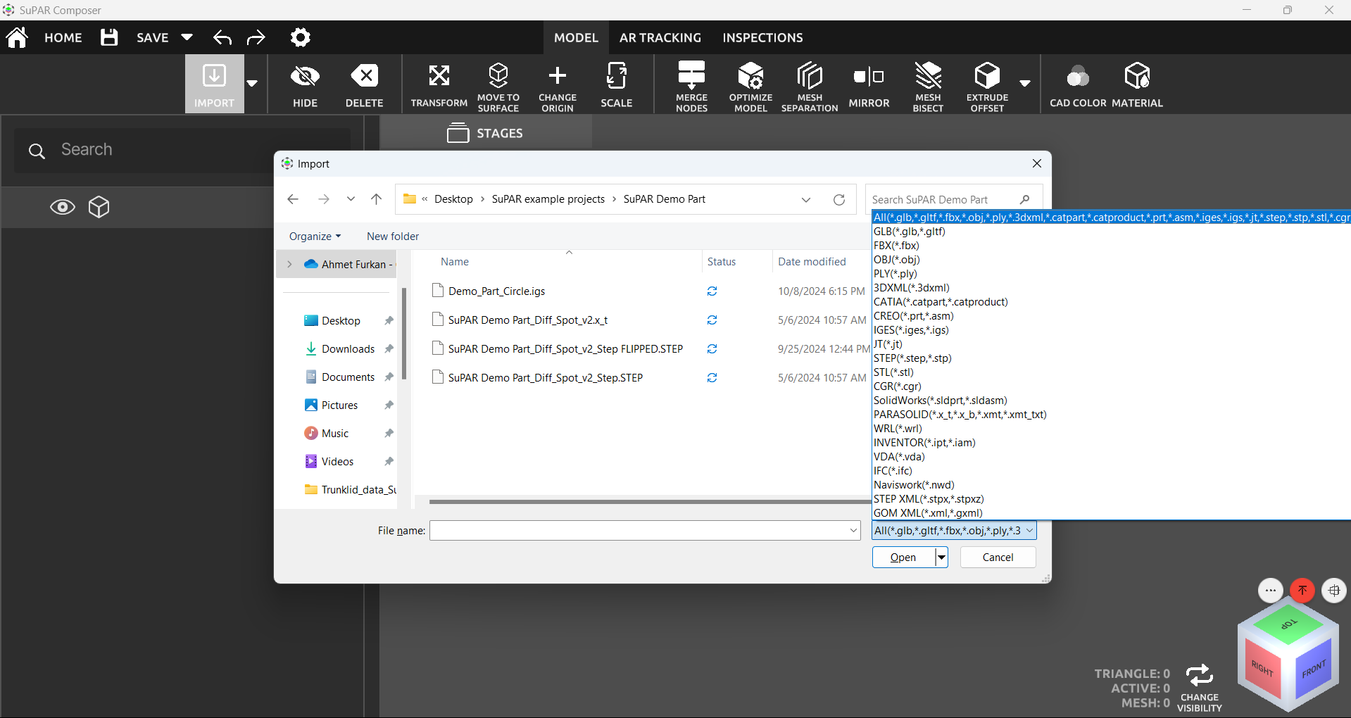Click the Merge Nodes tool
The height and width of the screenshot is (718, 1351).
(692, 86)
